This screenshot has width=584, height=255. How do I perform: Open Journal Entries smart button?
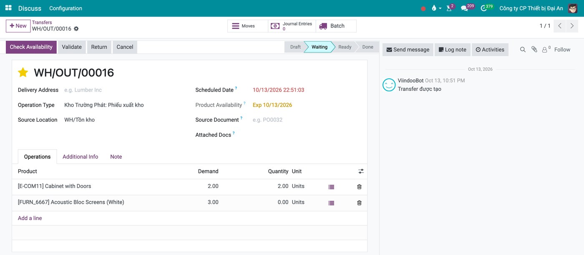292,26
